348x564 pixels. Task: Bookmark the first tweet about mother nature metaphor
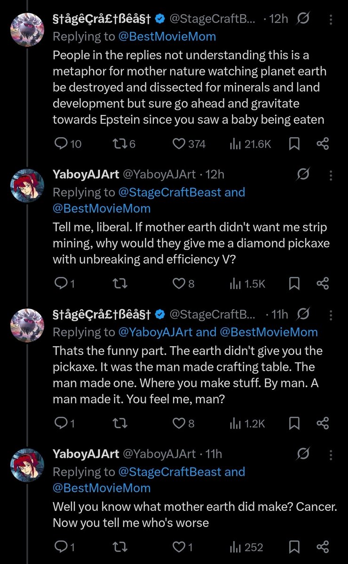(x=294, y=144)
